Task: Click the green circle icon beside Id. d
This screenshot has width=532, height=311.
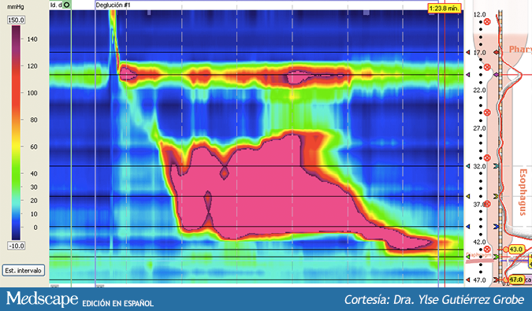Action: (66, 5)
